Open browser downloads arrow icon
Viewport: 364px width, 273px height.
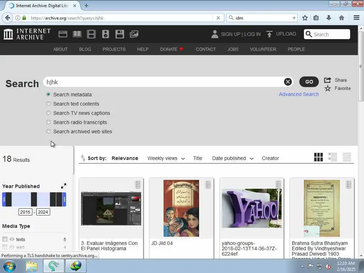[329, 18]
